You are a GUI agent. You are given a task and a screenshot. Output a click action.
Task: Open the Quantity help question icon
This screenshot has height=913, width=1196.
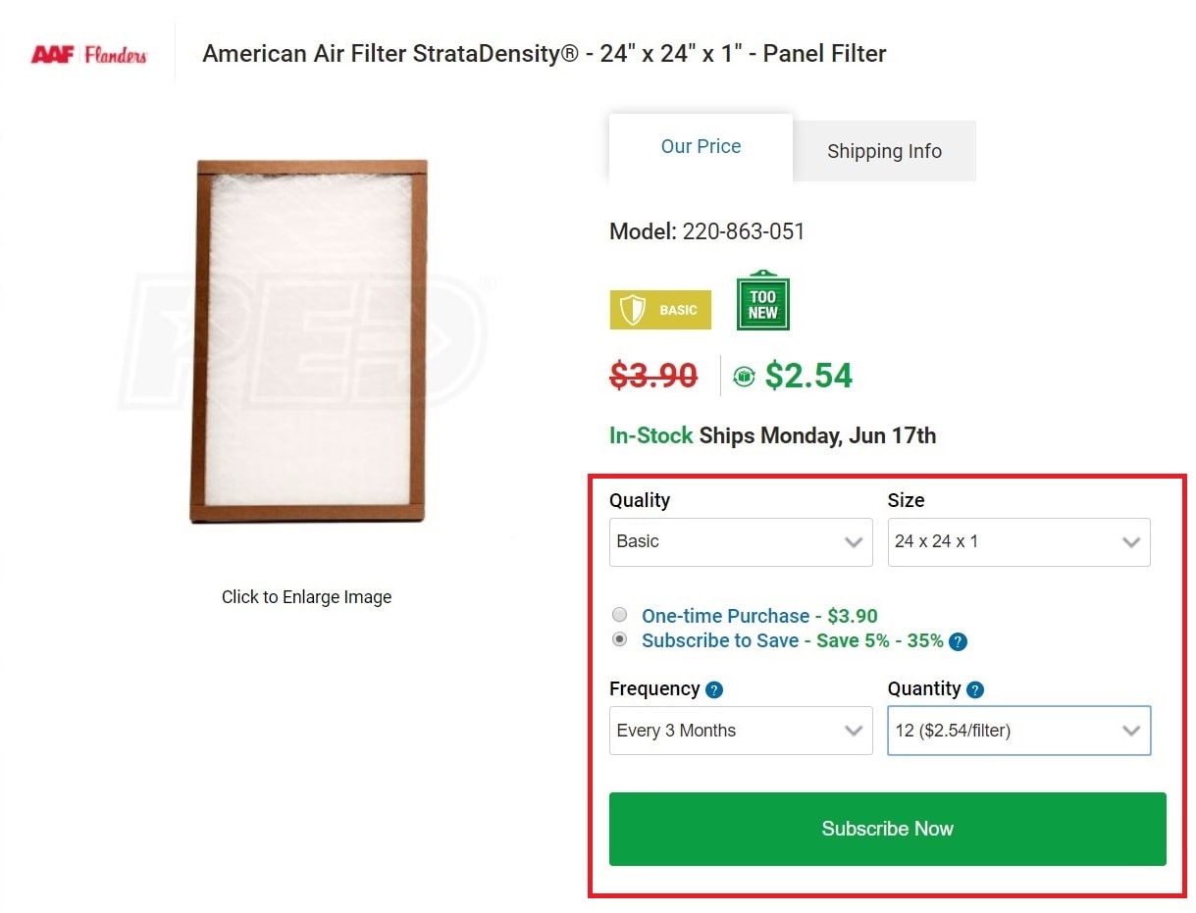click(x=974, y=689)
